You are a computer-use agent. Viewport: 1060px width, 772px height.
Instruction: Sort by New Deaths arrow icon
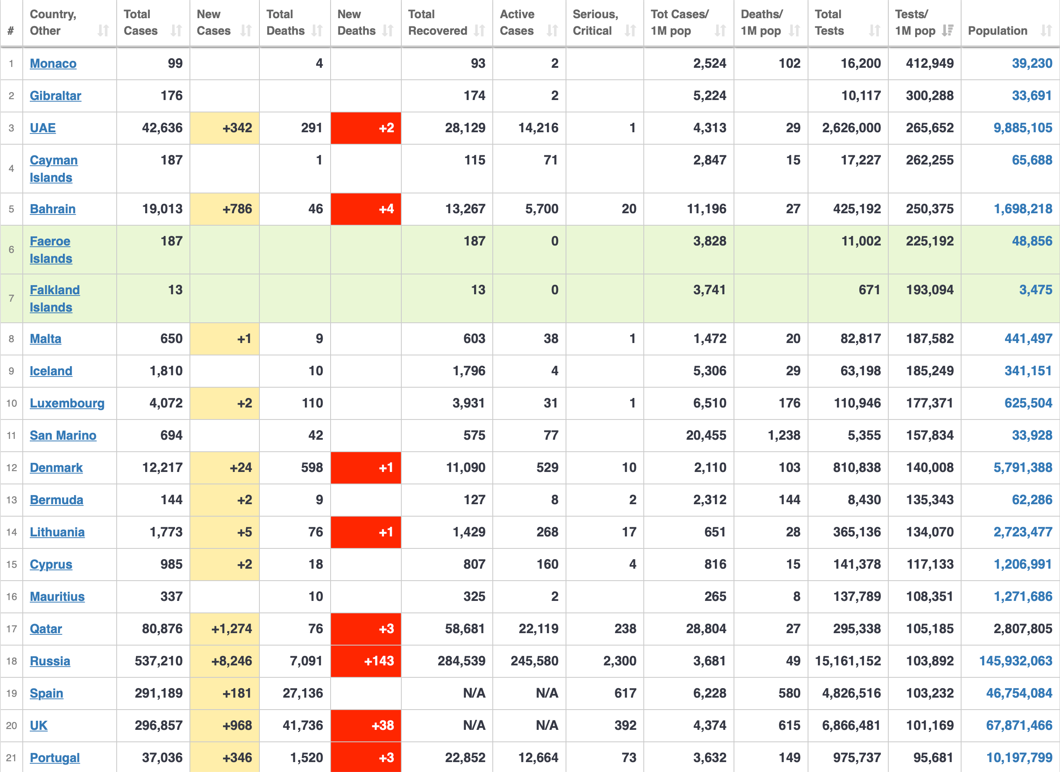coord(388,31)
